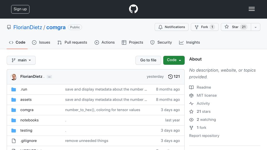267x150 pixels.
Task: Click the commit history clock icon
Action: (170, 77)
